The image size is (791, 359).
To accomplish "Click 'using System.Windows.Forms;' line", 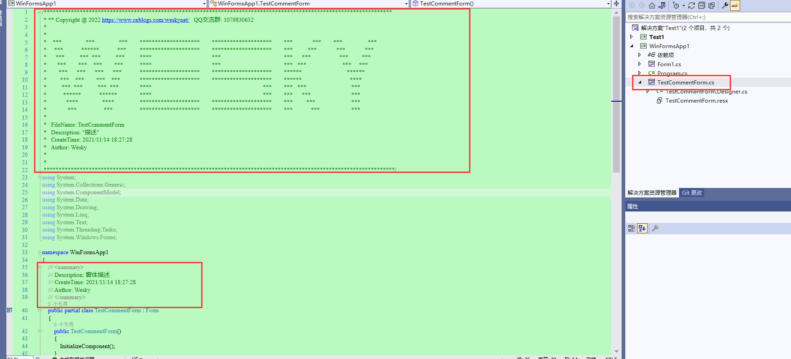I will [79, 237].
